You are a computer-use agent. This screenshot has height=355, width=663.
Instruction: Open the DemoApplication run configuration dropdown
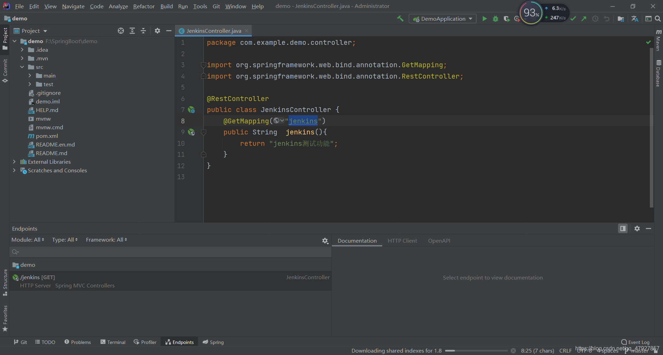tap(443, 19)
